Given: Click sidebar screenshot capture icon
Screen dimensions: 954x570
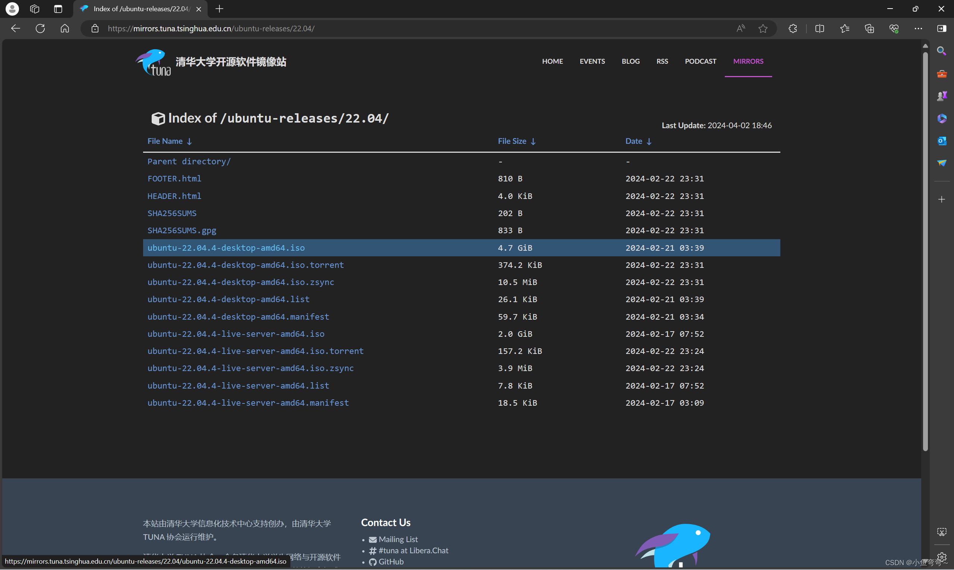Looking at the screenshot, I should tap(941, 532).
